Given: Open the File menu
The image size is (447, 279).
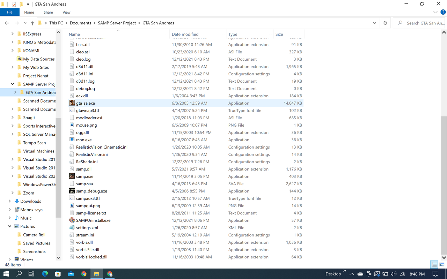Looking at the screenshot, I should click(10, 12).
